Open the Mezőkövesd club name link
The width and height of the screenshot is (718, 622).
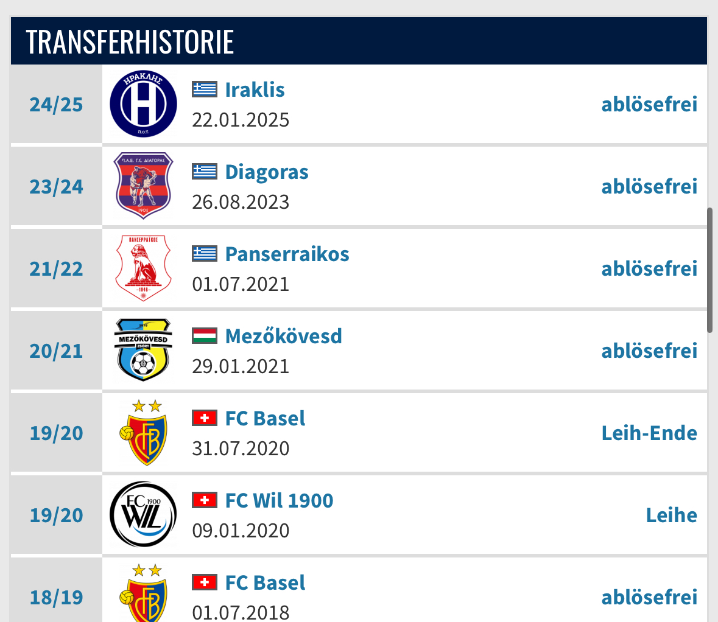click(283, 336)
